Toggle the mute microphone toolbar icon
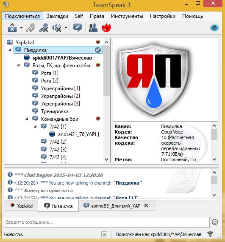Screen dimensions: 225x242 point(44,28)
